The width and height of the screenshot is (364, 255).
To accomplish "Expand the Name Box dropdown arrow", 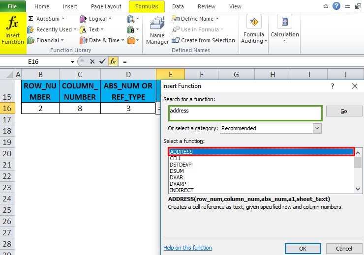I will click(x=72, y=62).
